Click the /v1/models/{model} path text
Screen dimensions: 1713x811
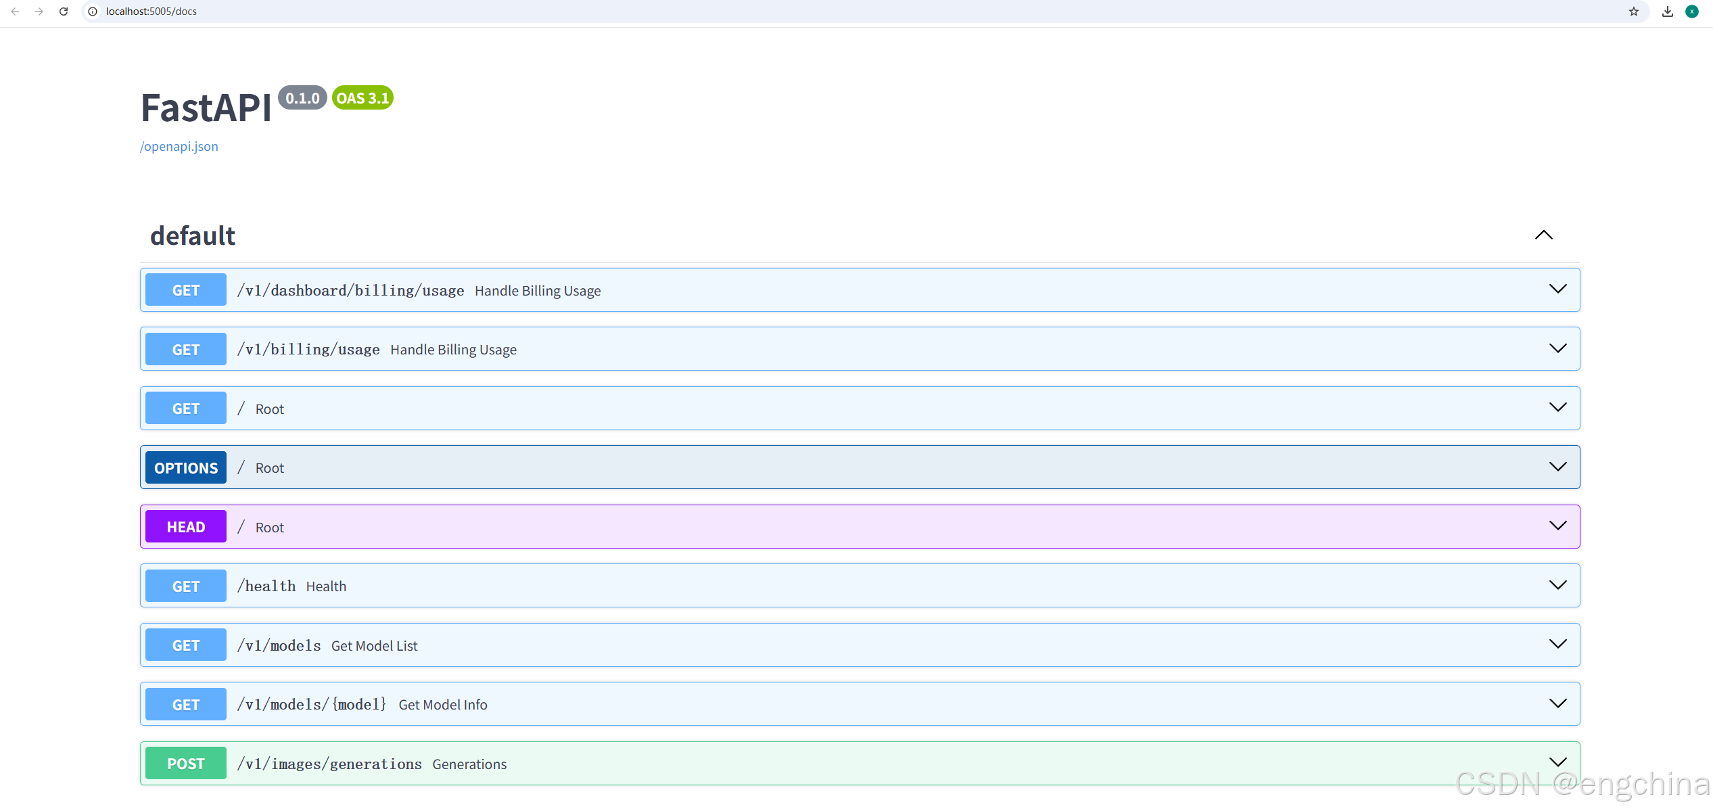pos(312,705)
